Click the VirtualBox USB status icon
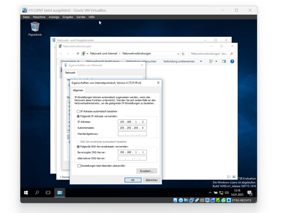 (x=197, y=200)
